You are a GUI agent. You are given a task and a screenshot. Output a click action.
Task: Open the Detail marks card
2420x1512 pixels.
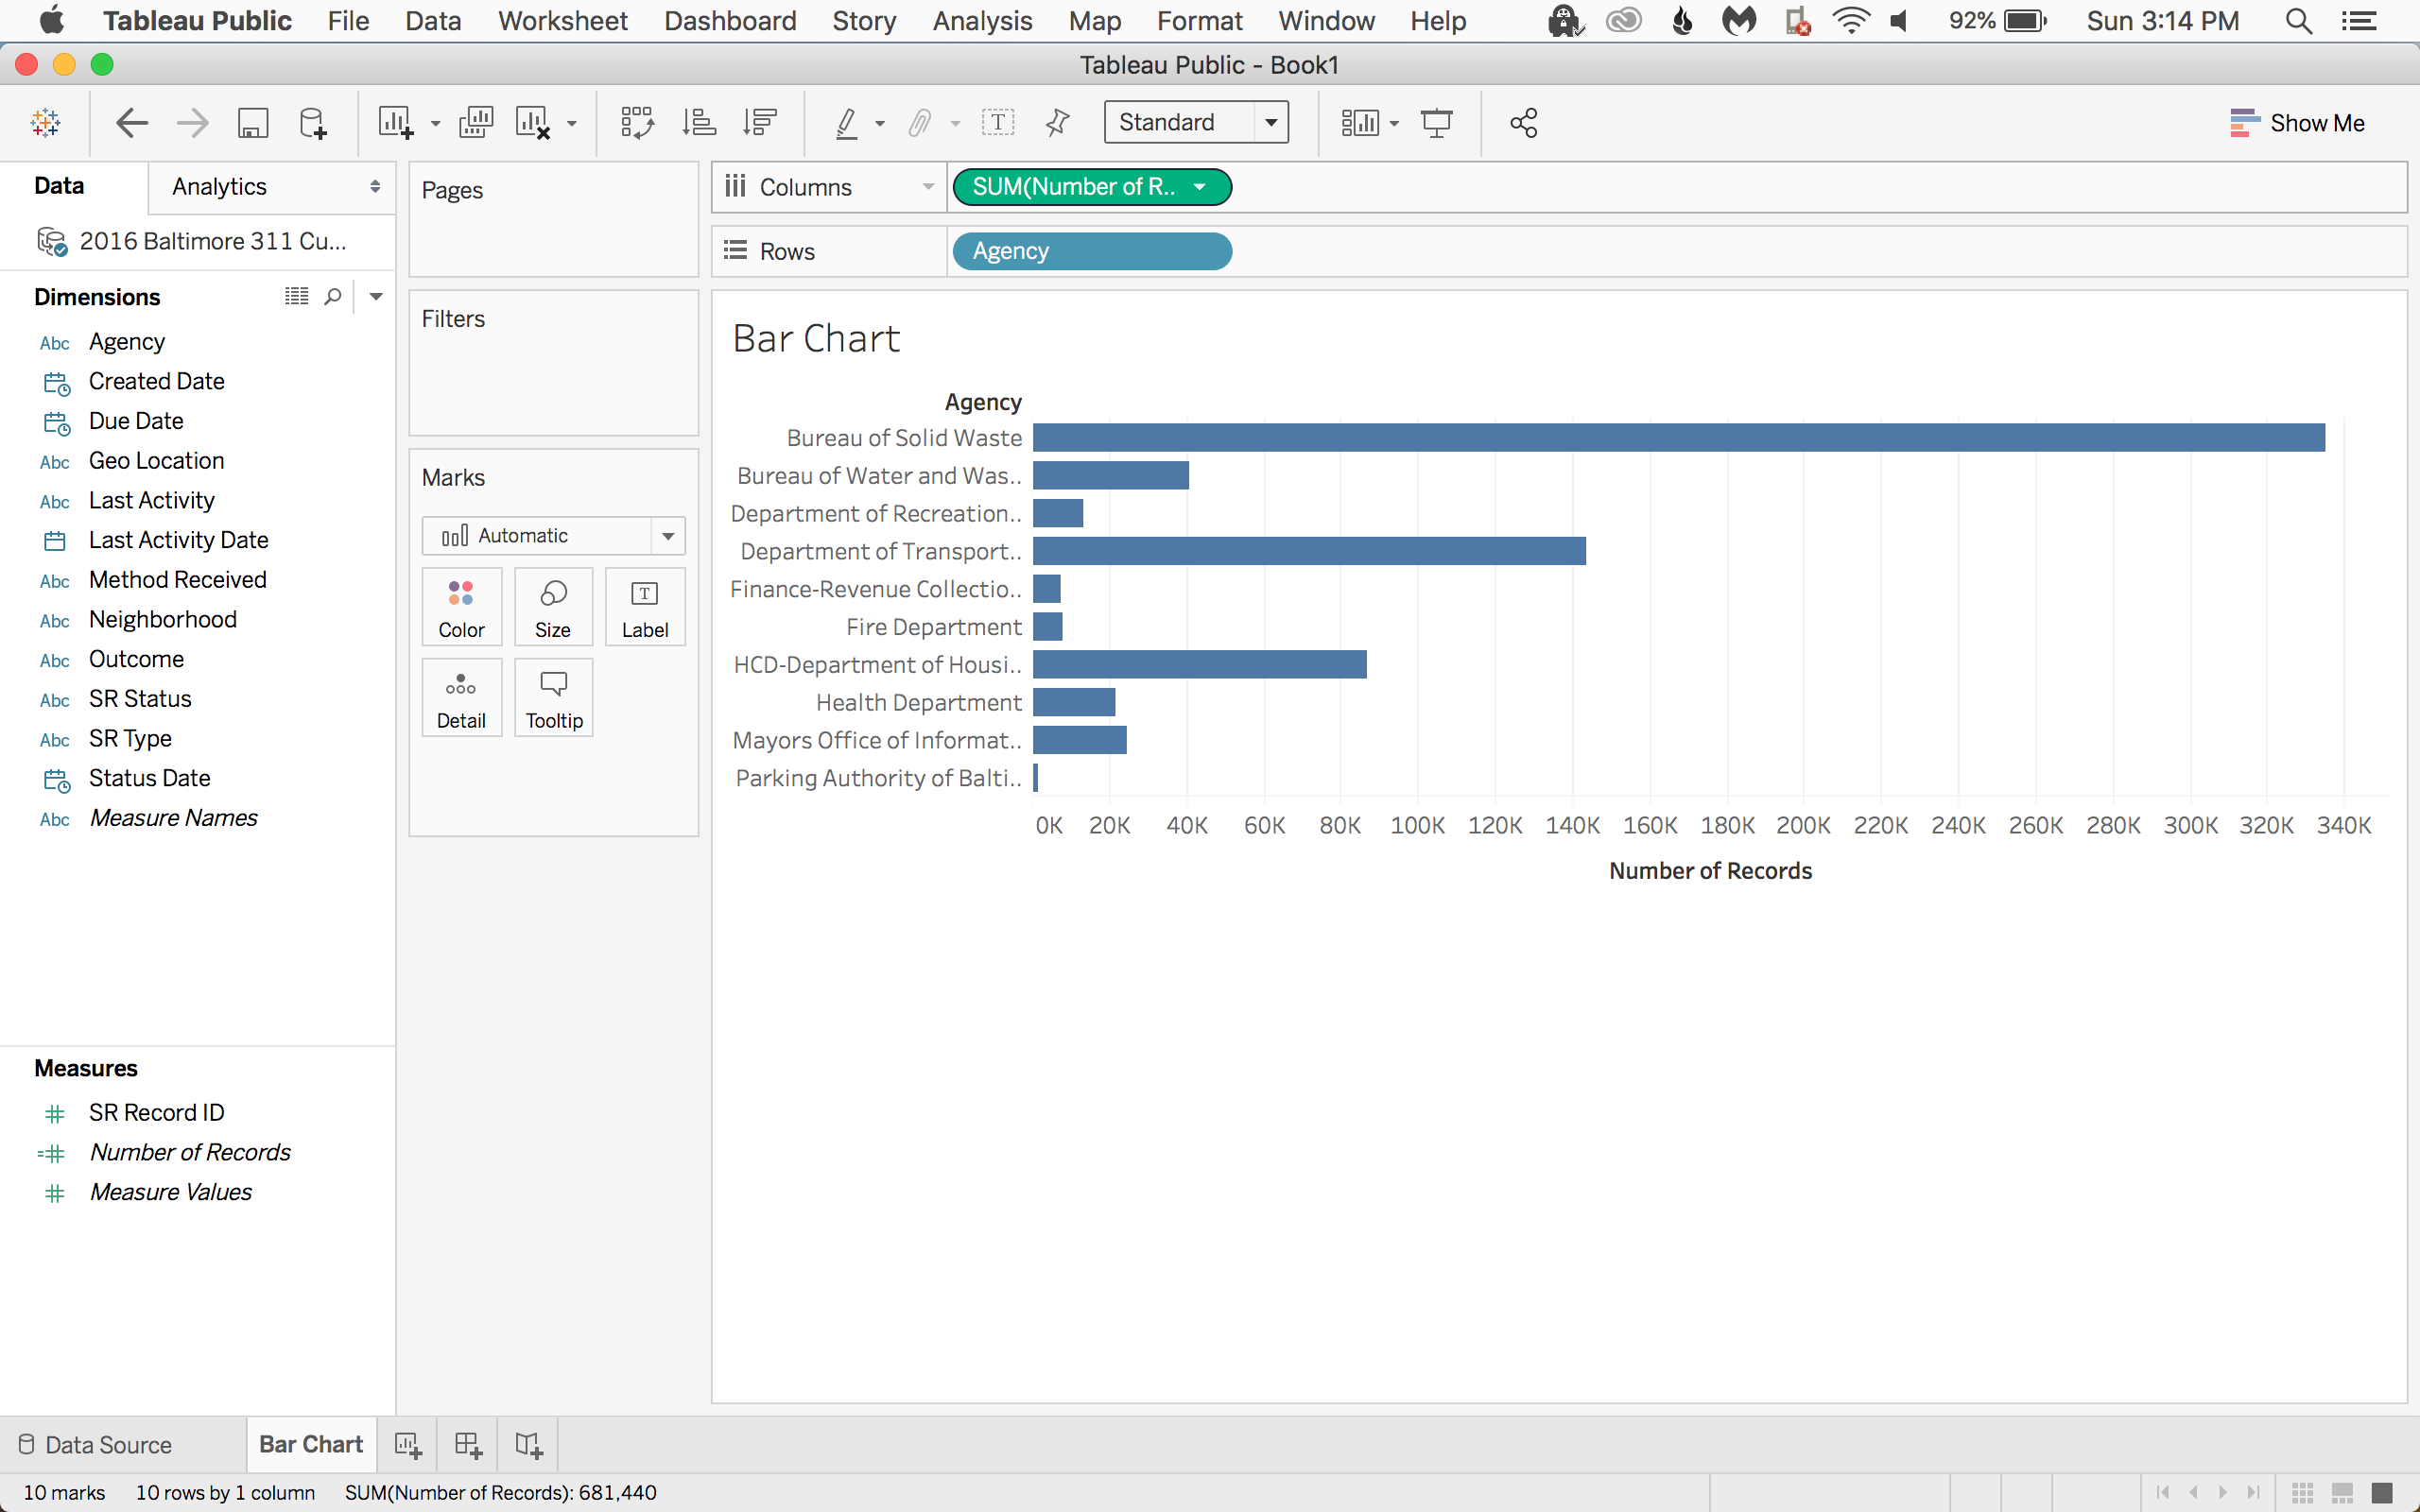(461, 698)
